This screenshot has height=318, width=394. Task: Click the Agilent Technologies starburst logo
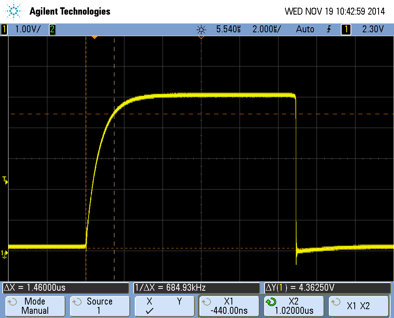[x=13, y=11]
